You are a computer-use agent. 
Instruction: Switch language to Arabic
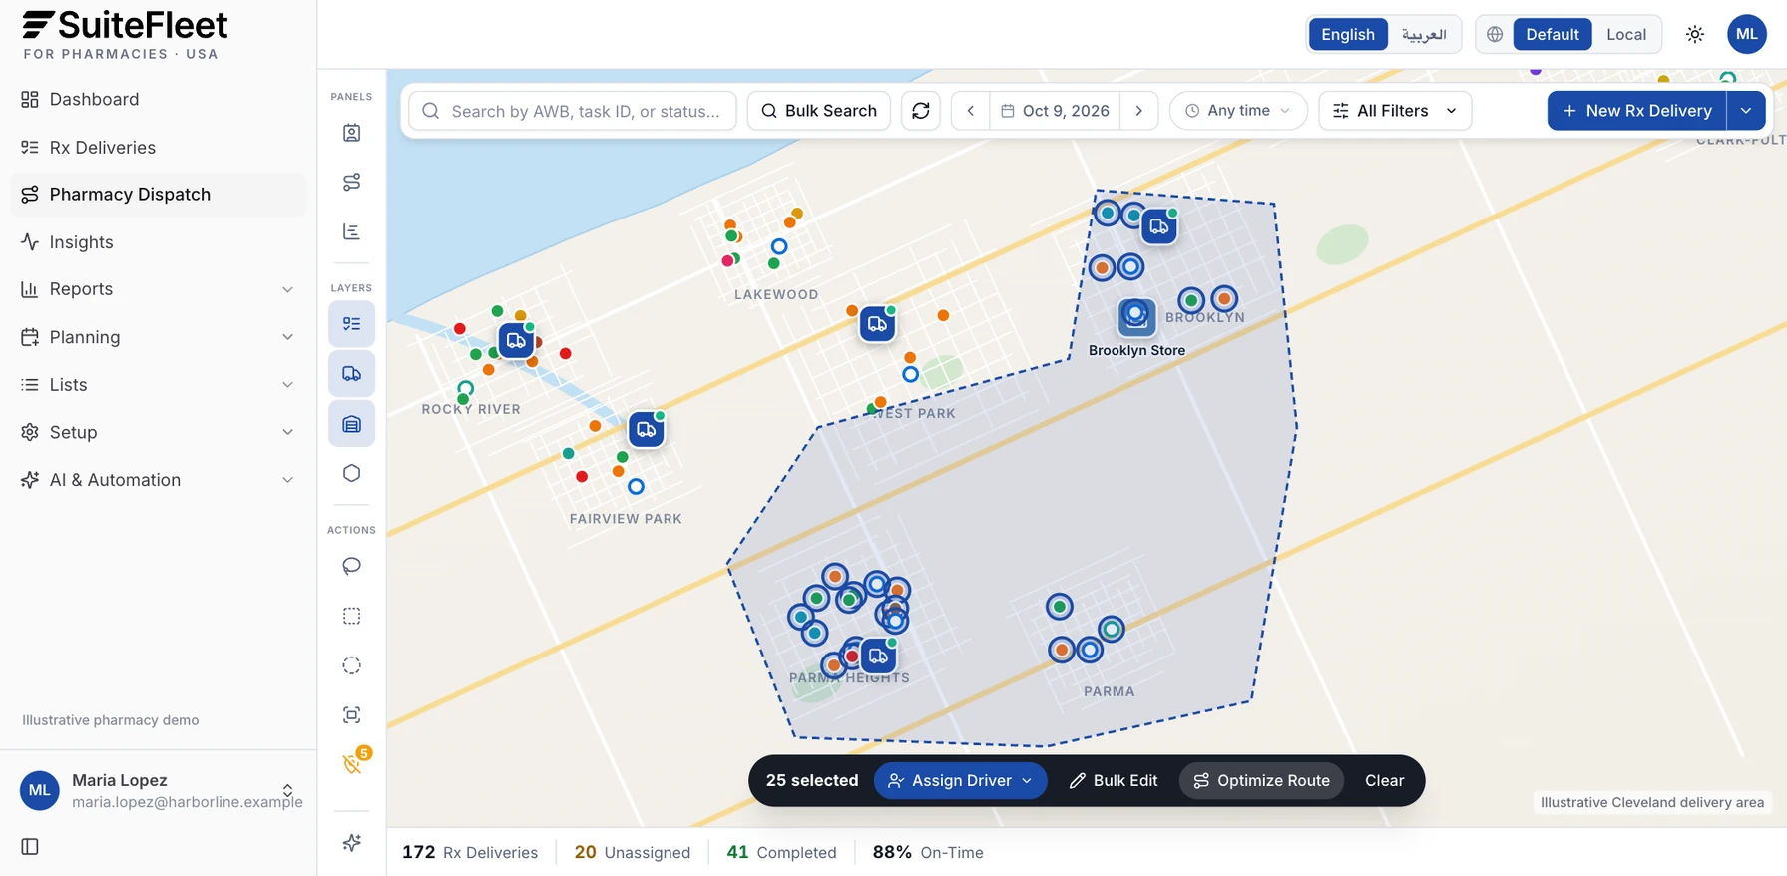[1424, 34]
